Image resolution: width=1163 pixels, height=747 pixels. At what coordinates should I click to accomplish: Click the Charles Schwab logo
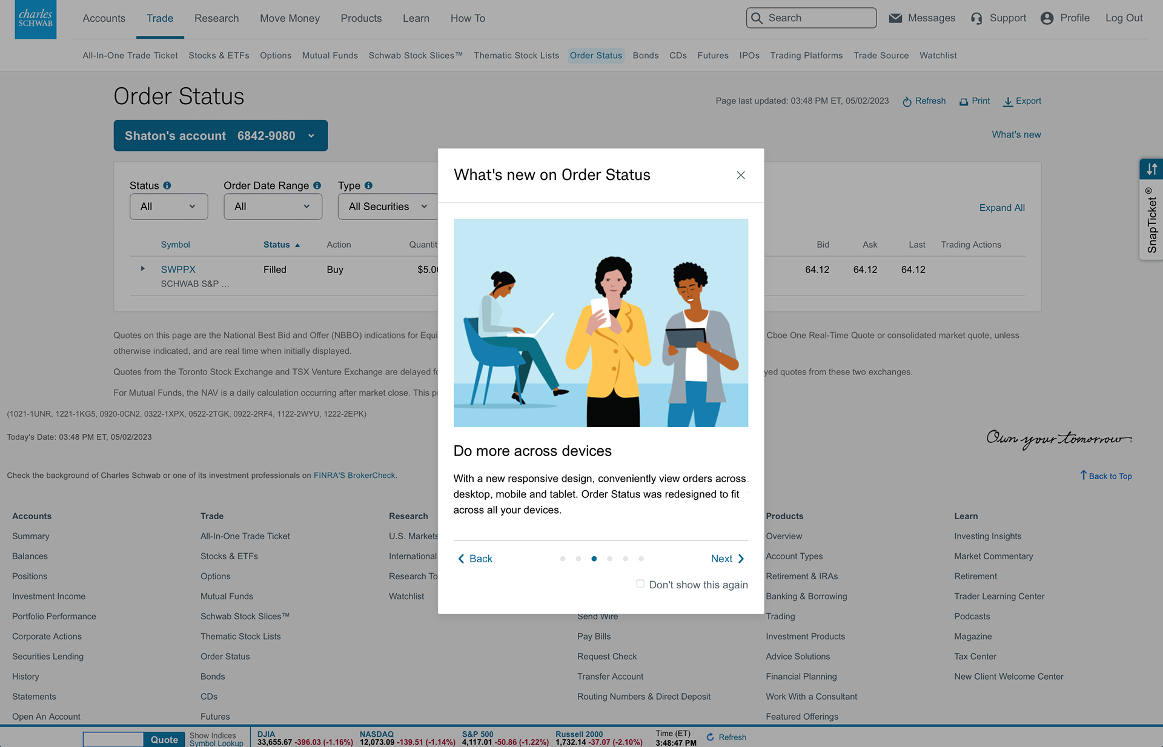coord(35,19)
